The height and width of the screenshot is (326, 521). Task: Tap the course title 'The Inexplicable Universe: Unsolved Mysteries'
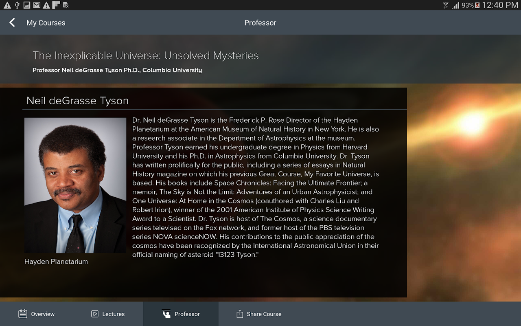pos(146,55)
